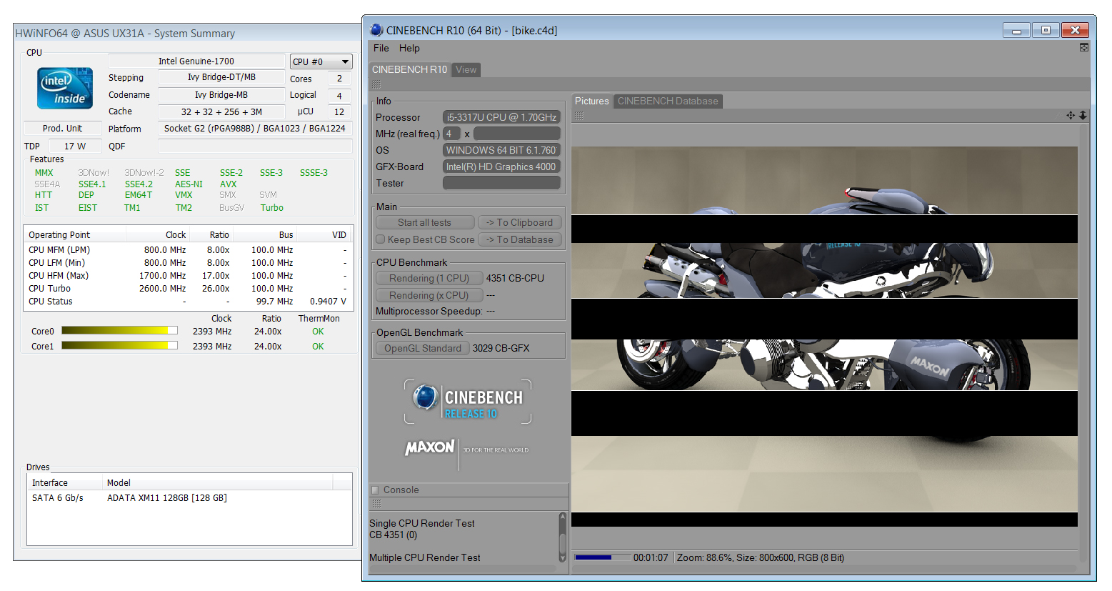Switch to the View tab
Viewport: 1112px width, 591px height.
coord(466,70)
